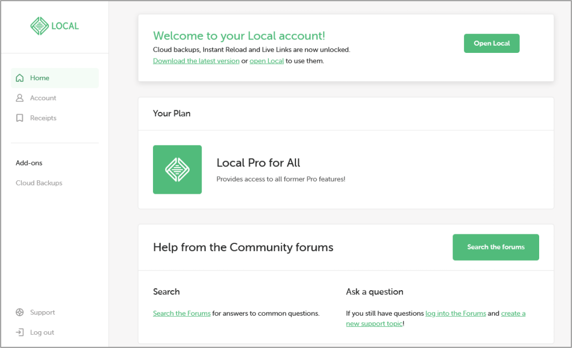Follow the Download the latest version link
The height and width of the screenshot is (348, 572).
coord(196,61)
